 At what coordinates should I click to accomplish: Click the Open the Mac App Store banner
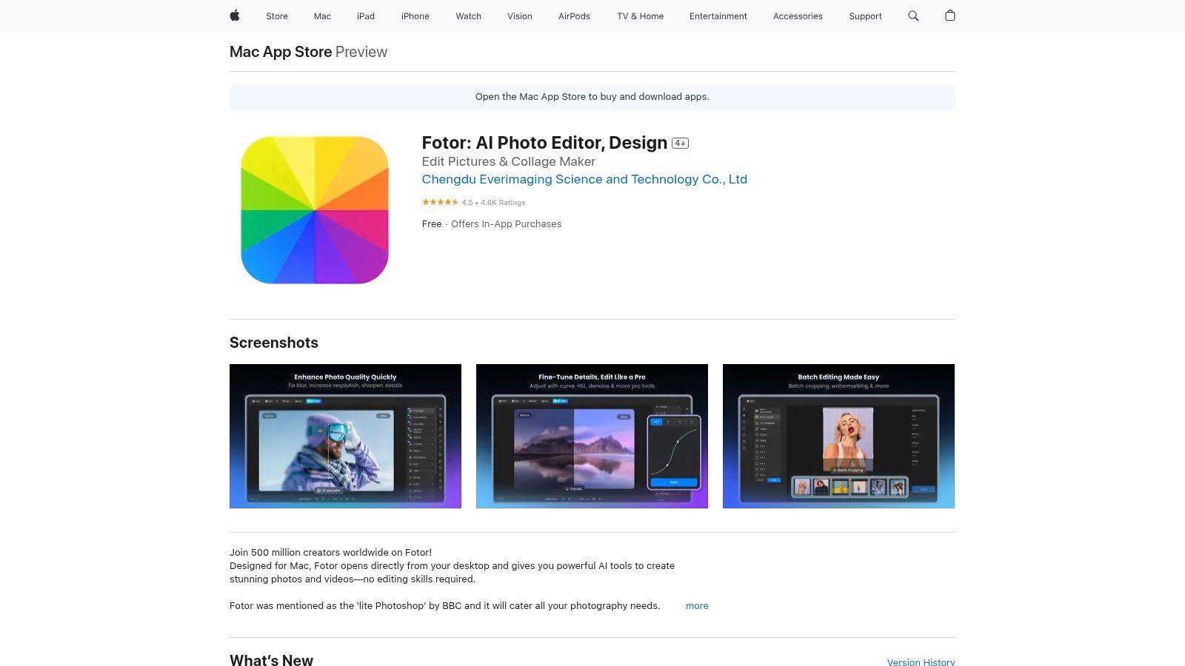pos(592,97)
